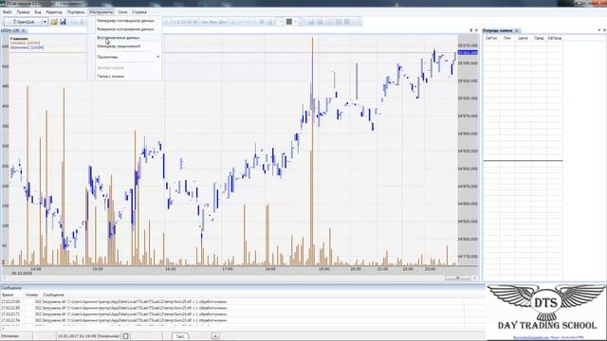
Task: Click the highlighted current price label on axis
Action: point(468,53)
